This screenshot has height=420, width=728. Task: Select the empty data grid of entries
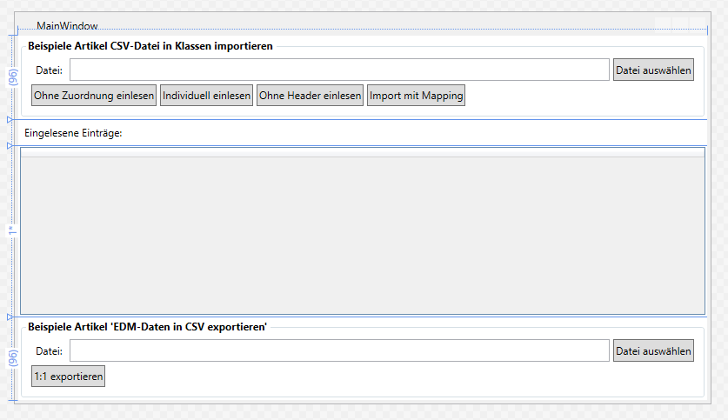[x=362, y=230]
